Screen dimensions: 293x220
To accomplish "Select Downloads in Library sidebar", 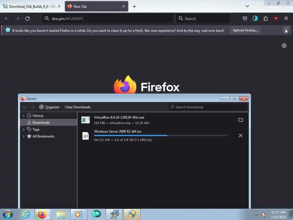I will pyautogui.click(x=49, y=123).
